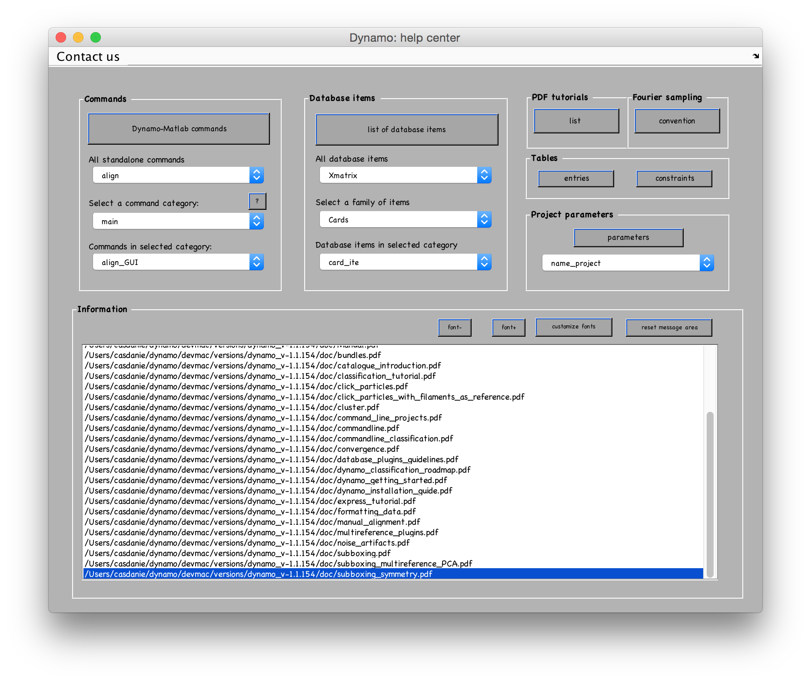Viewport: 811px width, 682px height.
Task: Select the classification_tutorial.pdf path line
Action: click(393, 376)
